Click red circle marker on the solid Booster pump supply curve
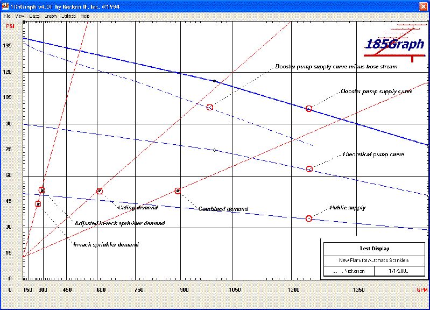The height and width of the screenshot is (310, 430). (x=309, y=109)
